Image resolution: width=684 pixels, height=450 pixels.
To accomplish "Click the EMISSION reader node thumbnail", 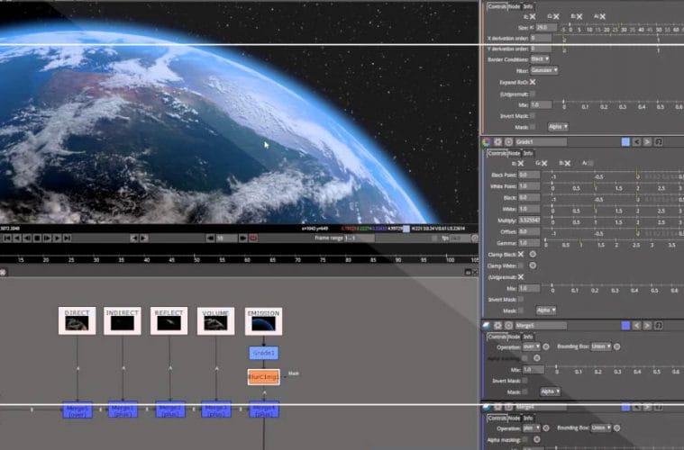I will pyautogui.click(x=263, y=323).
